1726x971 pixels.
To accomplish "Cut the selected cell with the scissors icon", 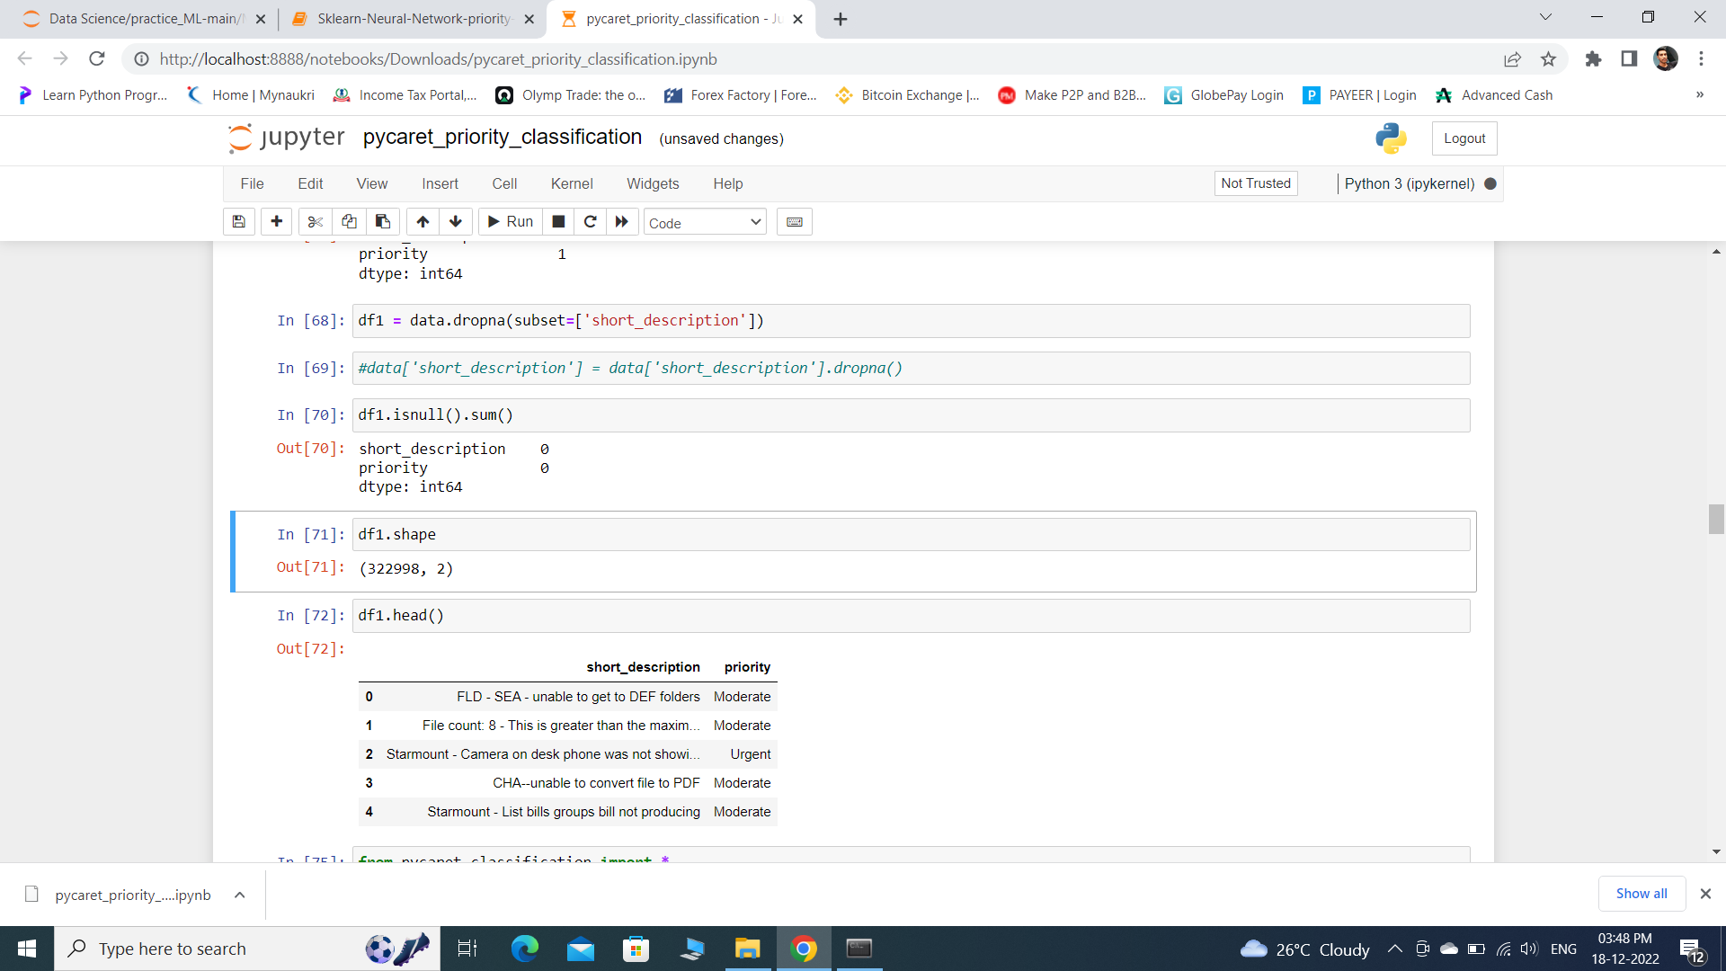I will tap(315, 222).
